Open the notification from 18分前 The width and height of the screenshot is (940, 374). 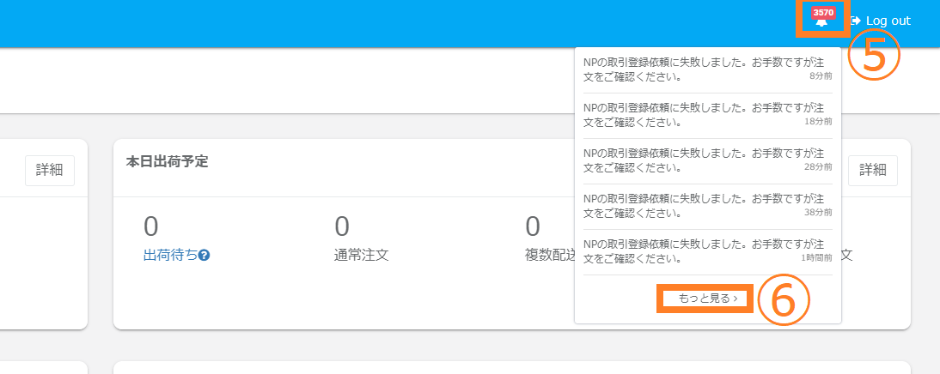click(x=707, y=116)
